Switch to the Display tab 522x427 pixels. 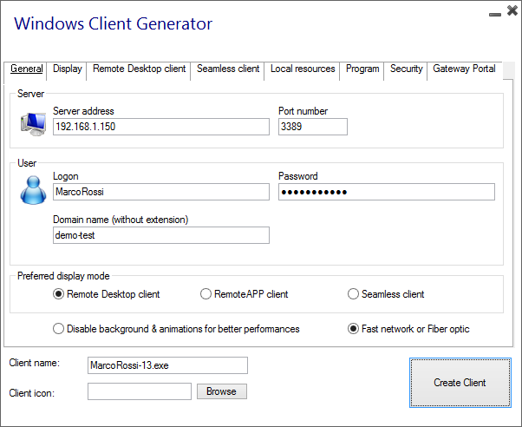pyautogui.click(x=68, y=69)
